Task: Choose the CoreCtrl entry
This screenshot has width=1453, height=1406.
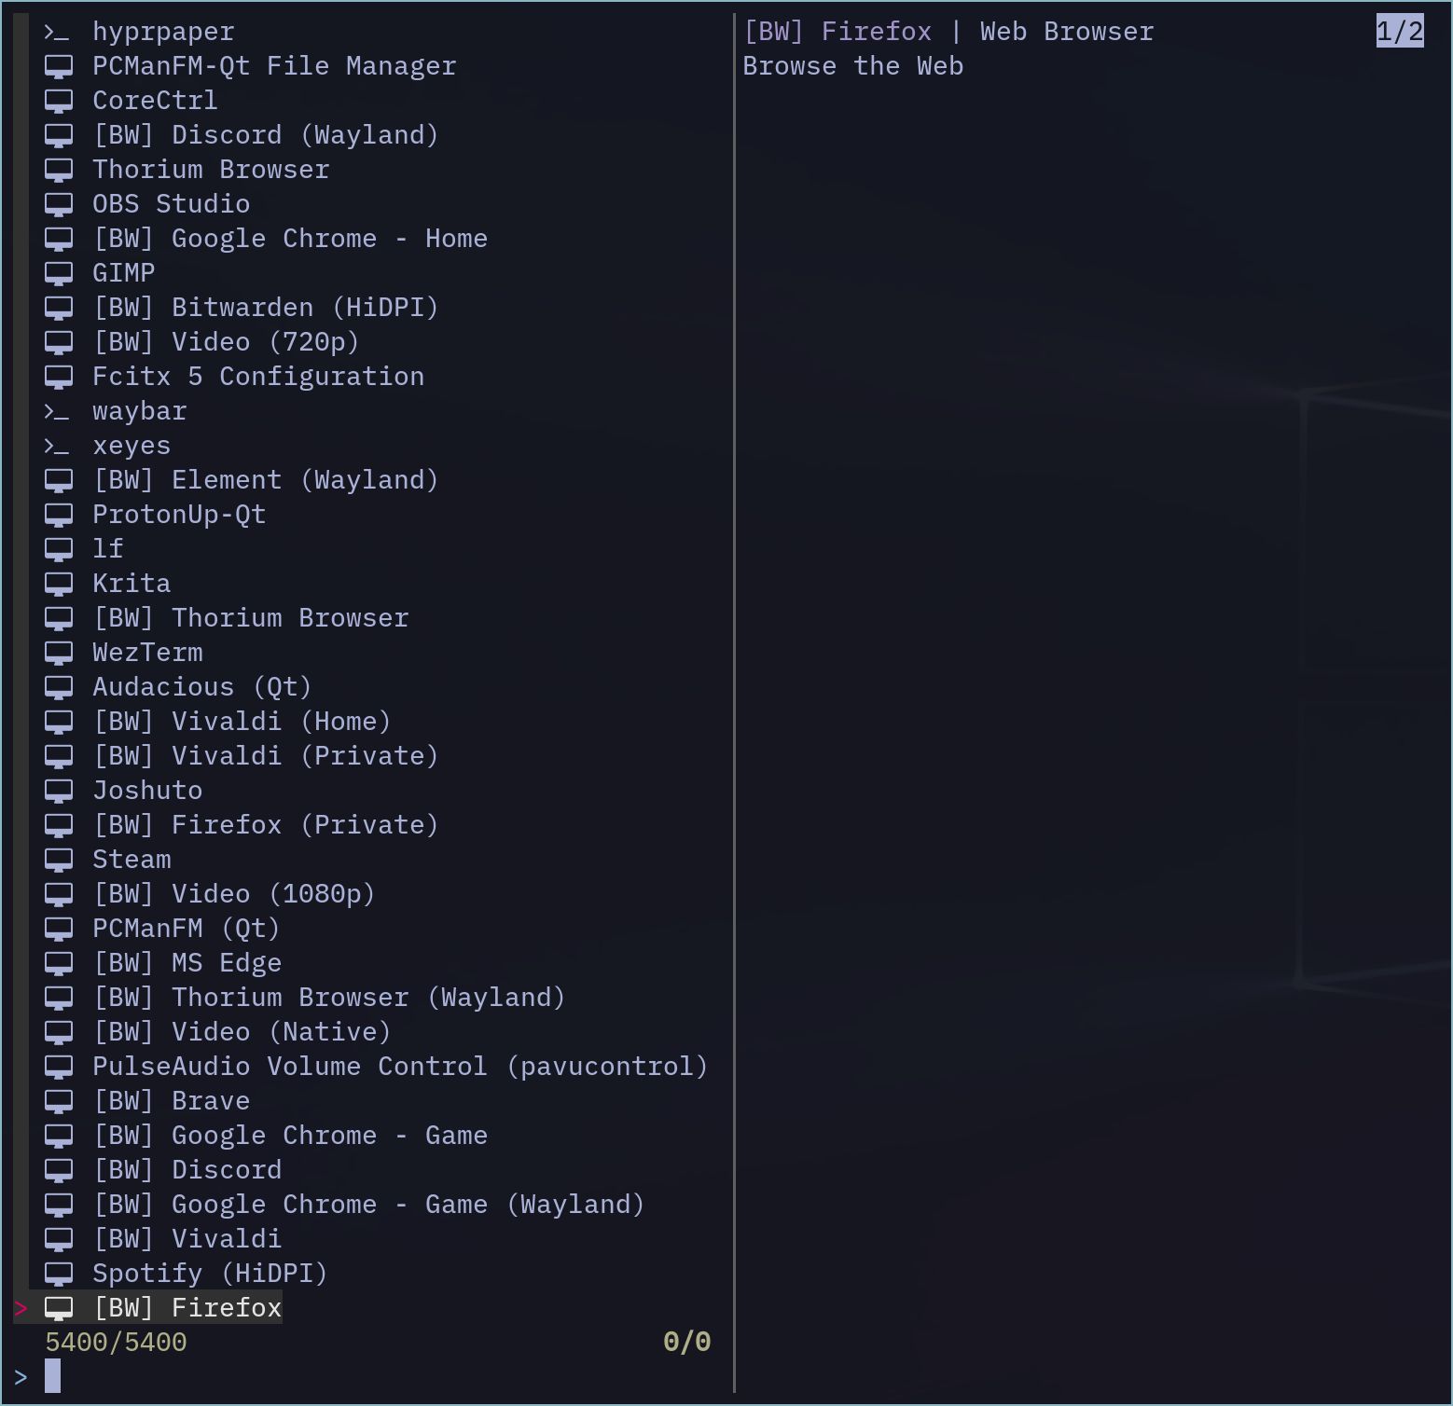Action: 155,102
